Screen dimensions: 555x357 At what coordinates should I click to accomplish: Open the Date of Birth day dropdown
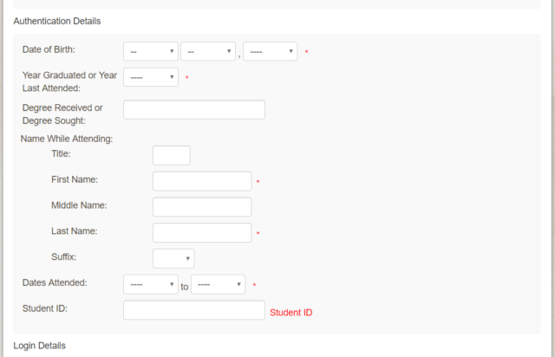pos(208,52)
